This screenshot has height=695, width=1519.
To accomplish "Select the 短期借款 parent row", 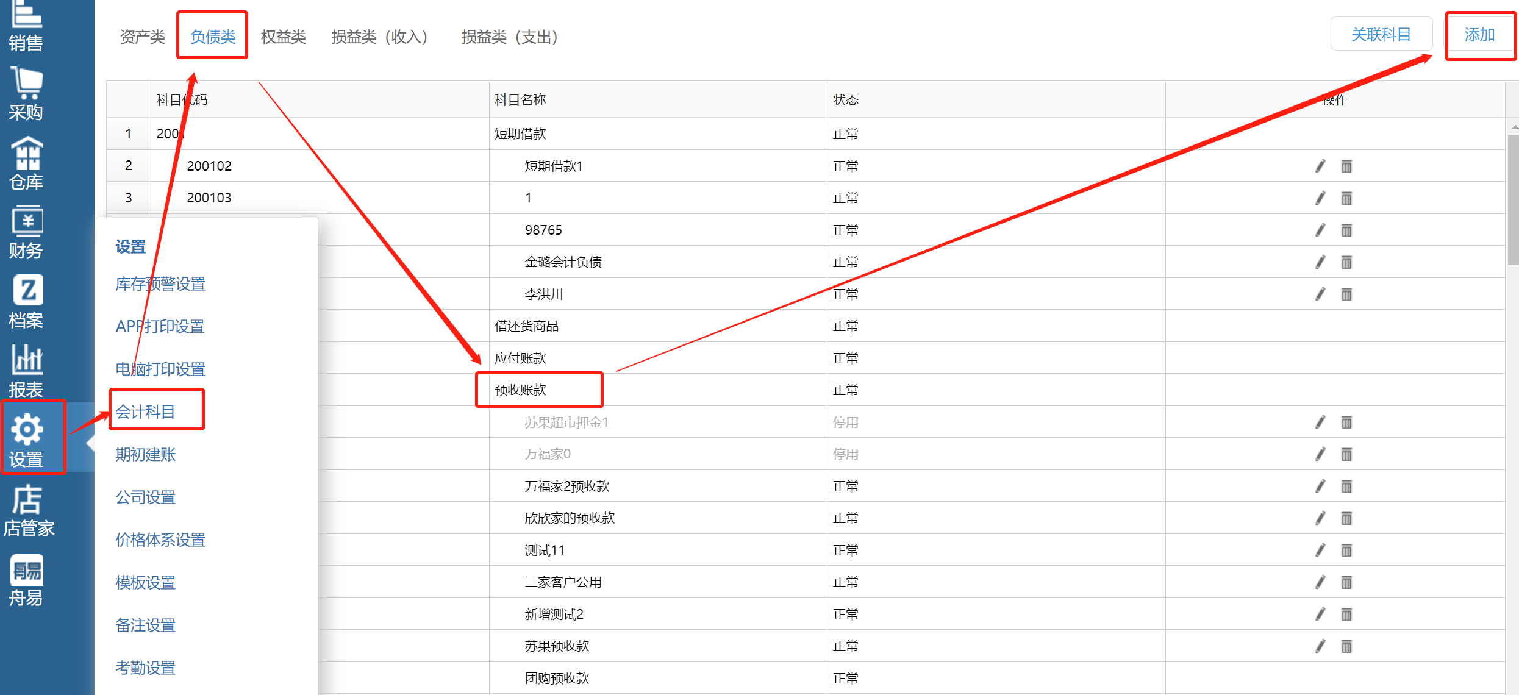I will pyautogui.click(x=806, y=134).
